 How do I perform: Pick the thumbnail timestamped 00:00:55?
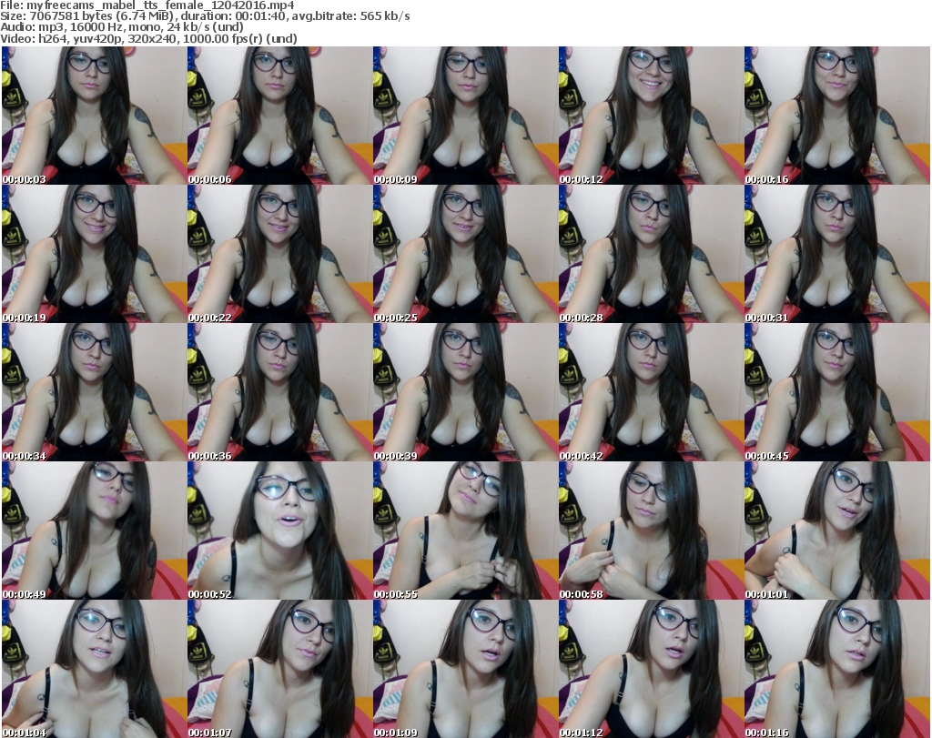click(465, 531)
